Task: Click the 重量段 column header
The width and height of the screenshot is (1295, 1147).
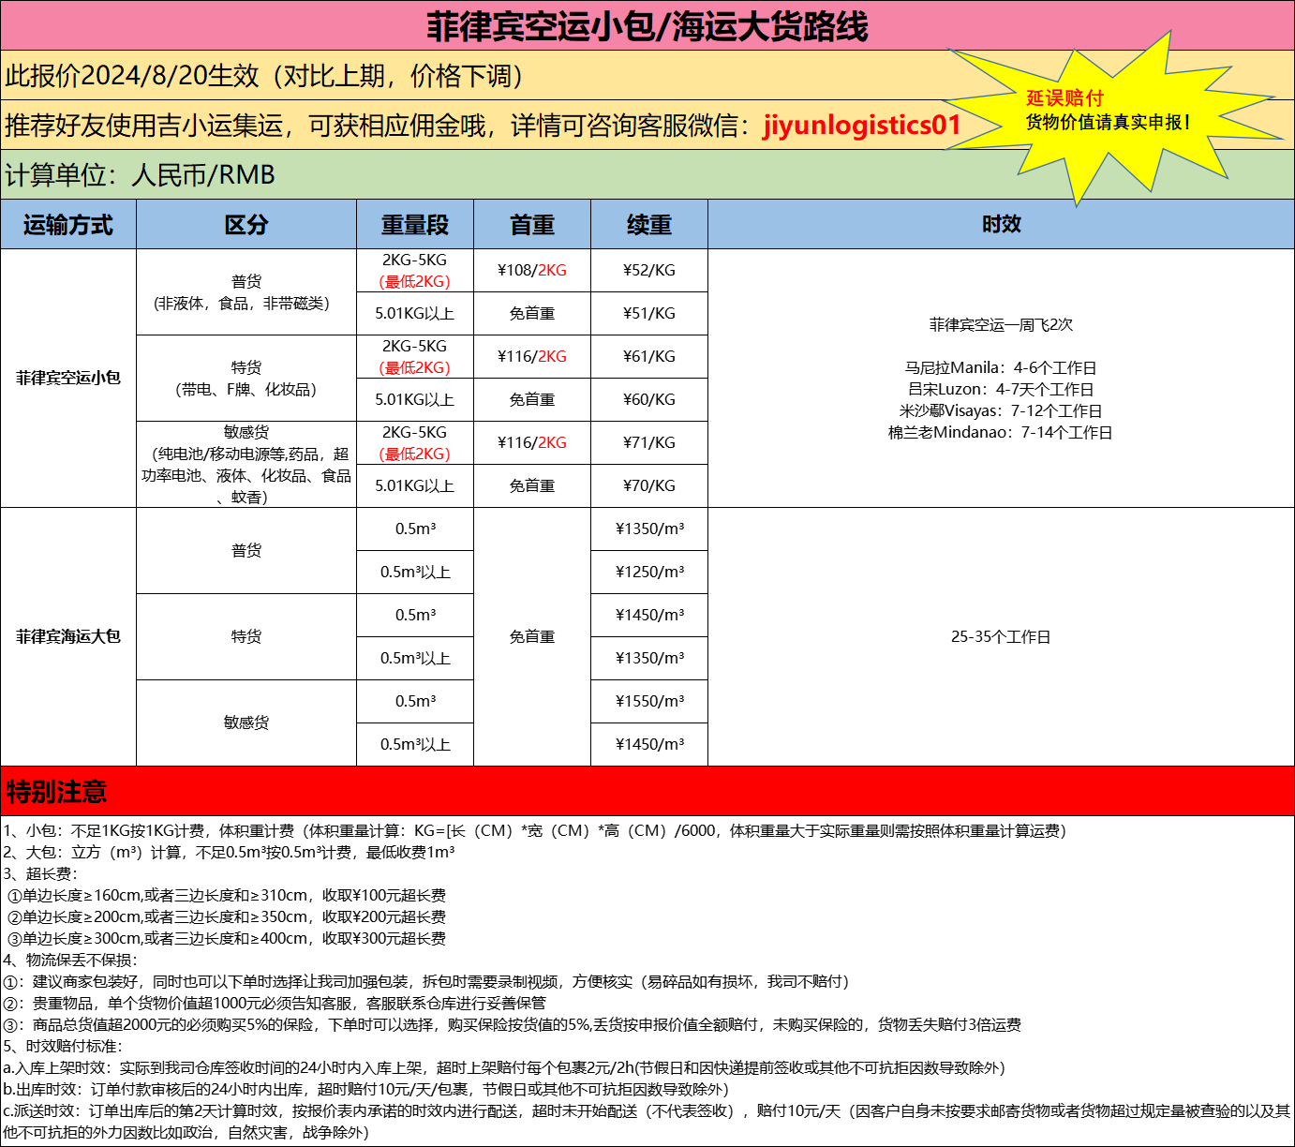Action: click(x=415, y=225)
